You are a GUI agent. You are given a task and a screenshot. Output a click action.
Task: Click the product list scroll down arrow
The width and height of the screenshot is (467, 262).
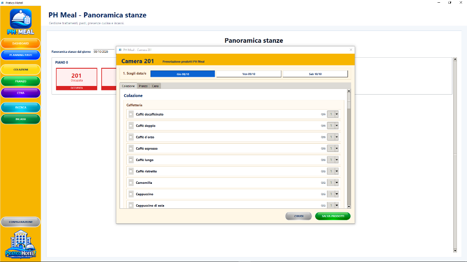tap(349, 207)
